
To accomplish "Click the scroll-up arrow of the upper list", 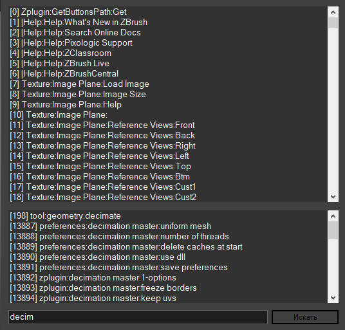I will click(x=333, y=12).
